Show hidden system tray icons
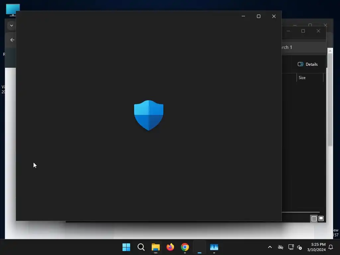This screenshot has height=255, width=340. point(270,247)
